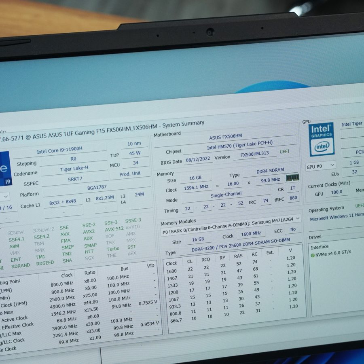The image size is (364, 364).
Task: Select the BIOS Version FX506HM.313
Action: [x=255, y=154]
